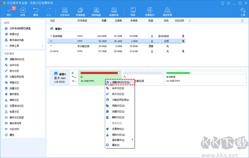Select the D: DATA row in the list
The image size is (249, 158).
click(x=117, y=51)
